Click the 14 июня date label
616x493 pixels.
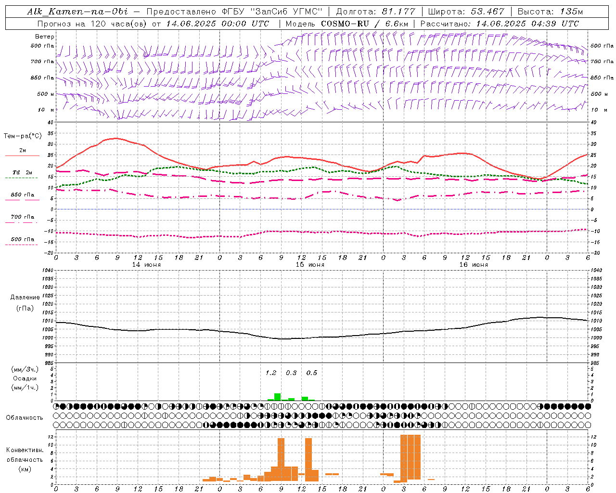point(146,264)
